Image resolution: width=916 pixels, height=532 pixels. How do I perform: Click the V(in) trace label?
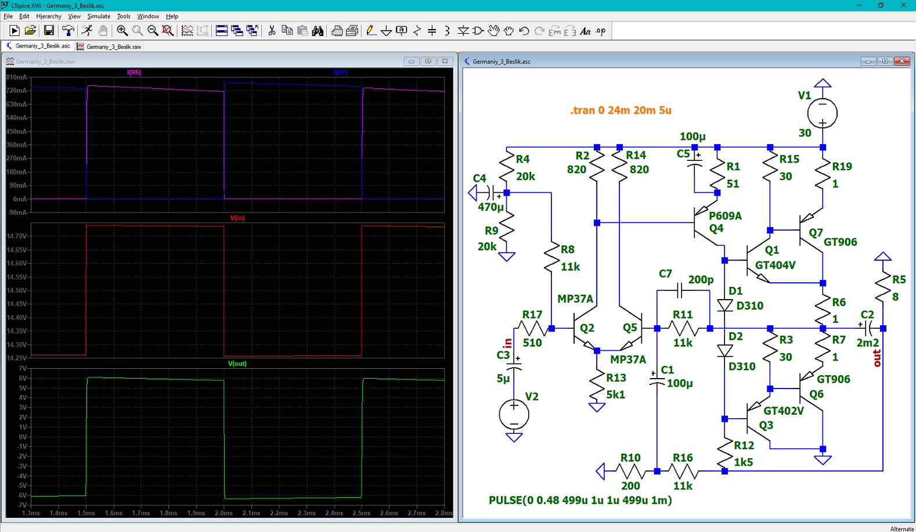[237, 218]
